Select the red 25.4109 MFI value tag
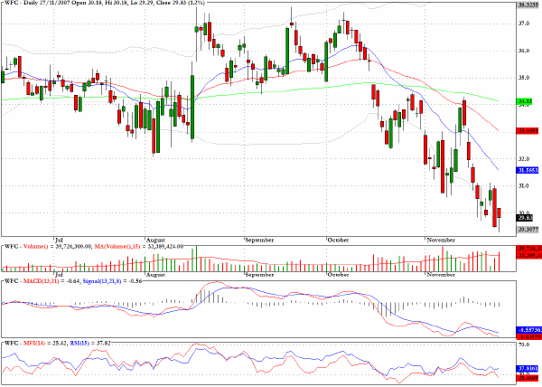 (x=528, y=379)
